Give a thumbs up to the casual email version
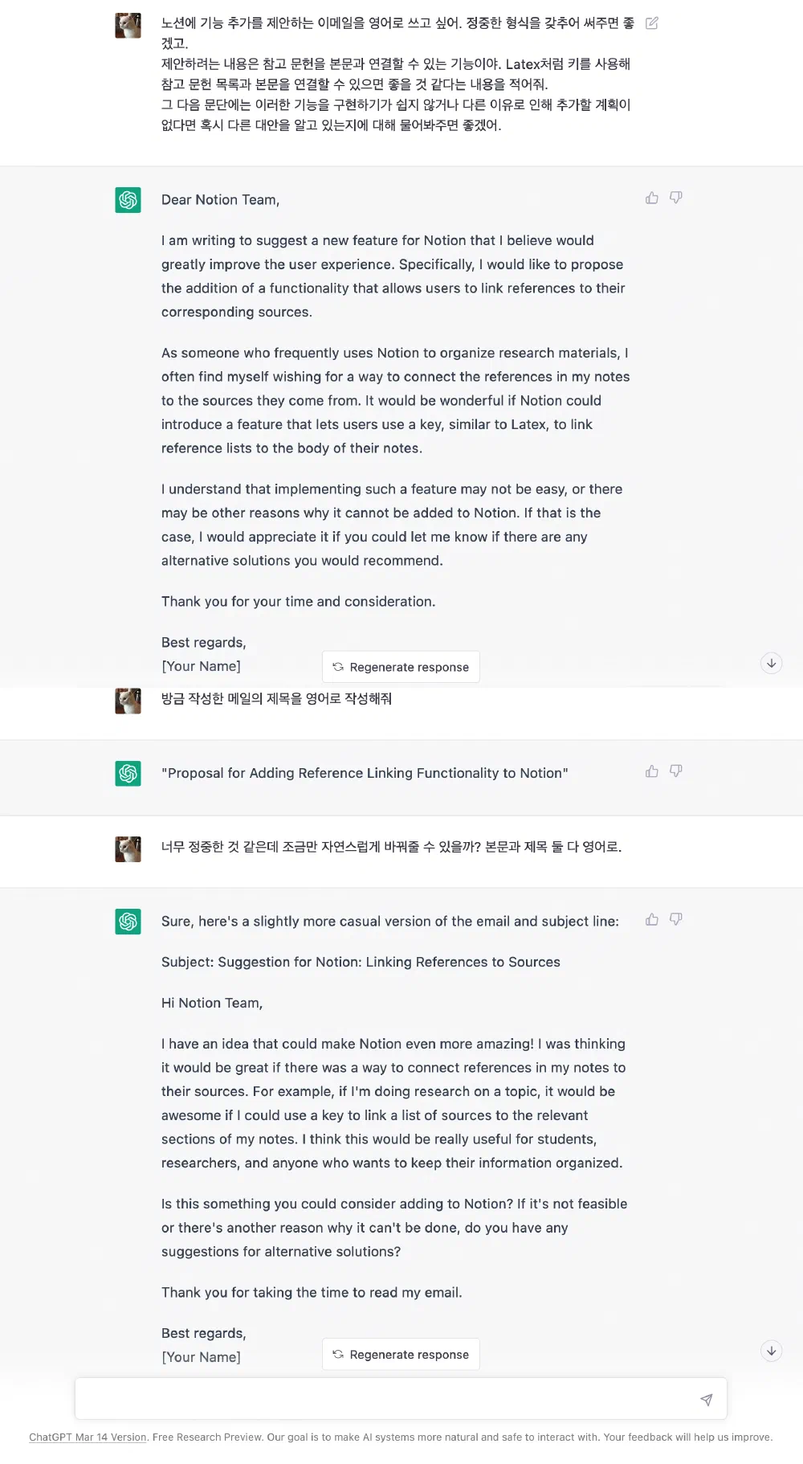803x1464 pixels. [x=651, y=918]
